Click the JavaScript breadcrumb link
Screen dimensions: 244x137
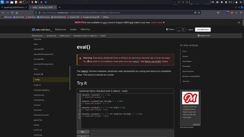pos(51,36)
